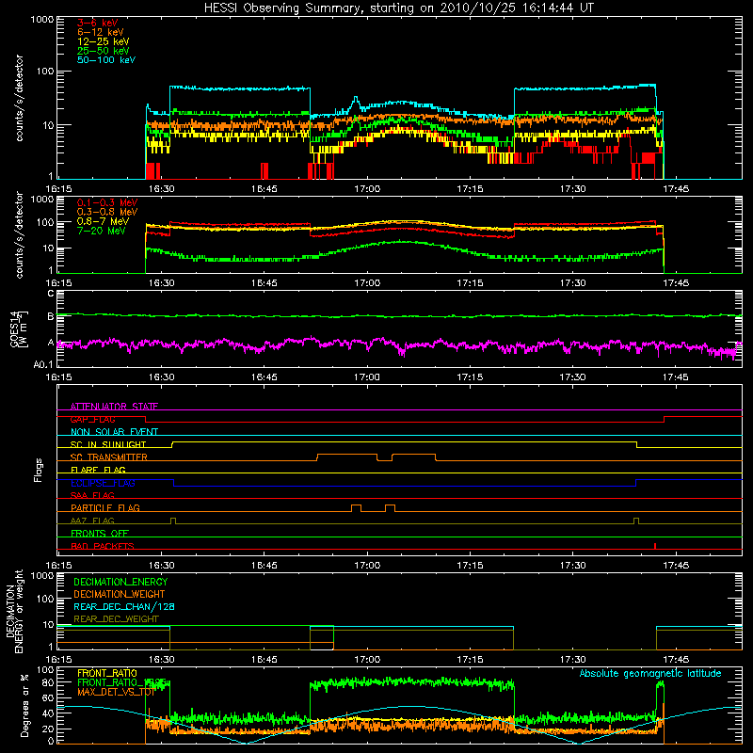Click the REAR_DEC_WEIGHT legend entry
This screenshot has width=753, height=753.
point(116,619)
